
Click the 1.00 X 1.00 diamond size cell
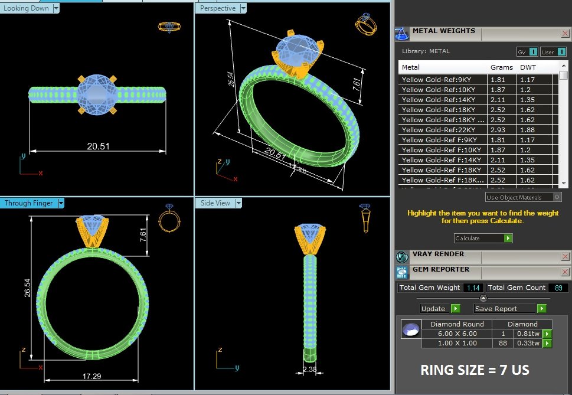click(457, 343)
